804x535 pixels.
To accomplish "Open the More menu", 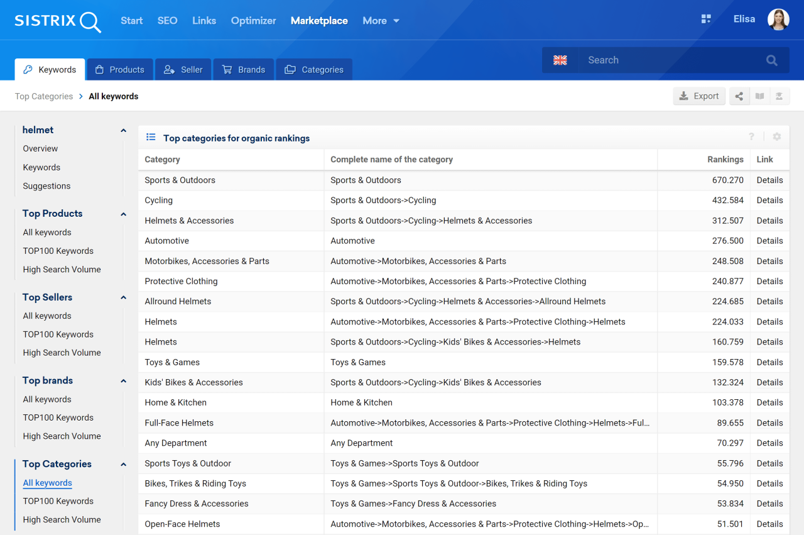I will (x=380, y=20).
